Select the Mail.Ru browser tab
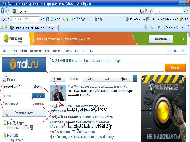 pyautogui.click(x=32, y=28)
